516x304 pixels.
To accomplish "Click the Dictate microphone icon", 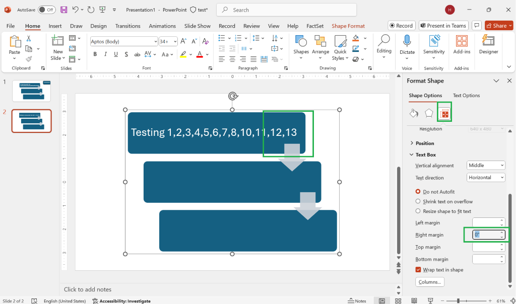I will (x=407, y=41).
